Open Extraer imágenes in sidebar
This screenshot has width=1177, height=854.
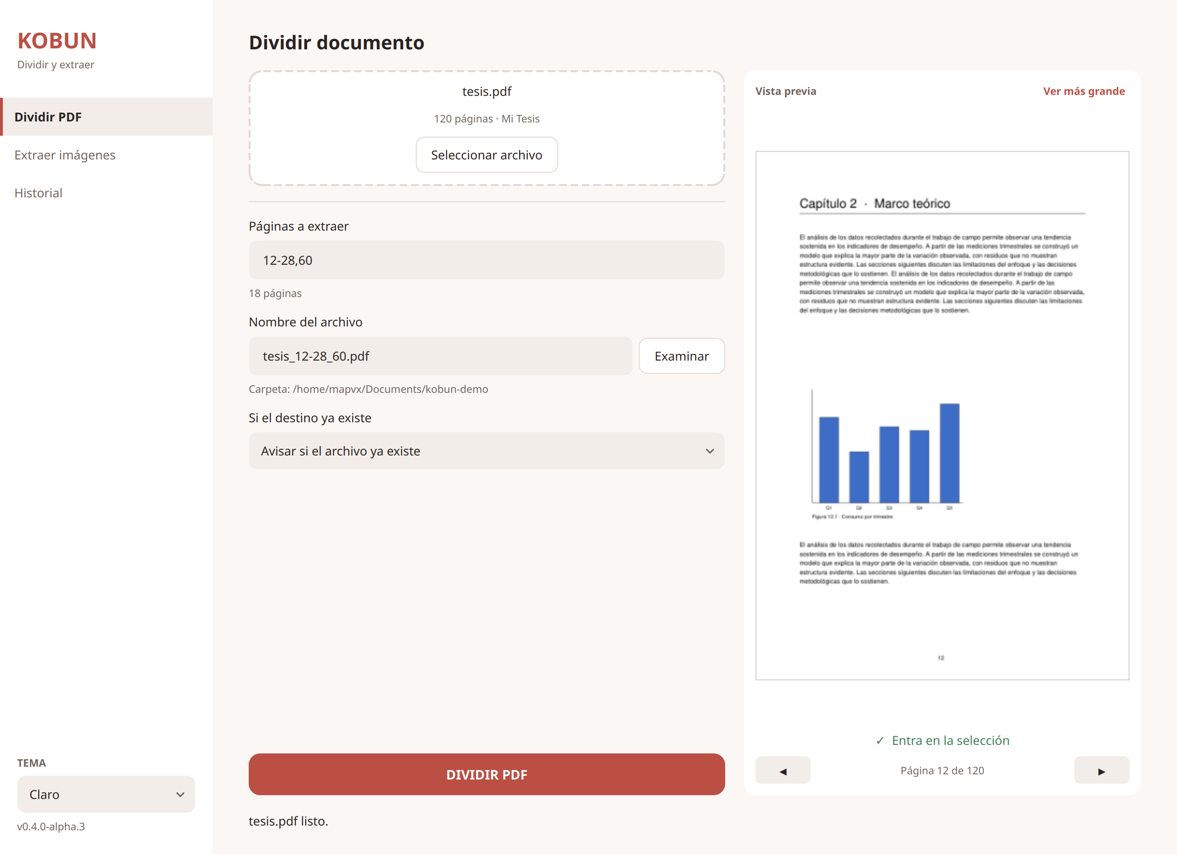point(106,155)
